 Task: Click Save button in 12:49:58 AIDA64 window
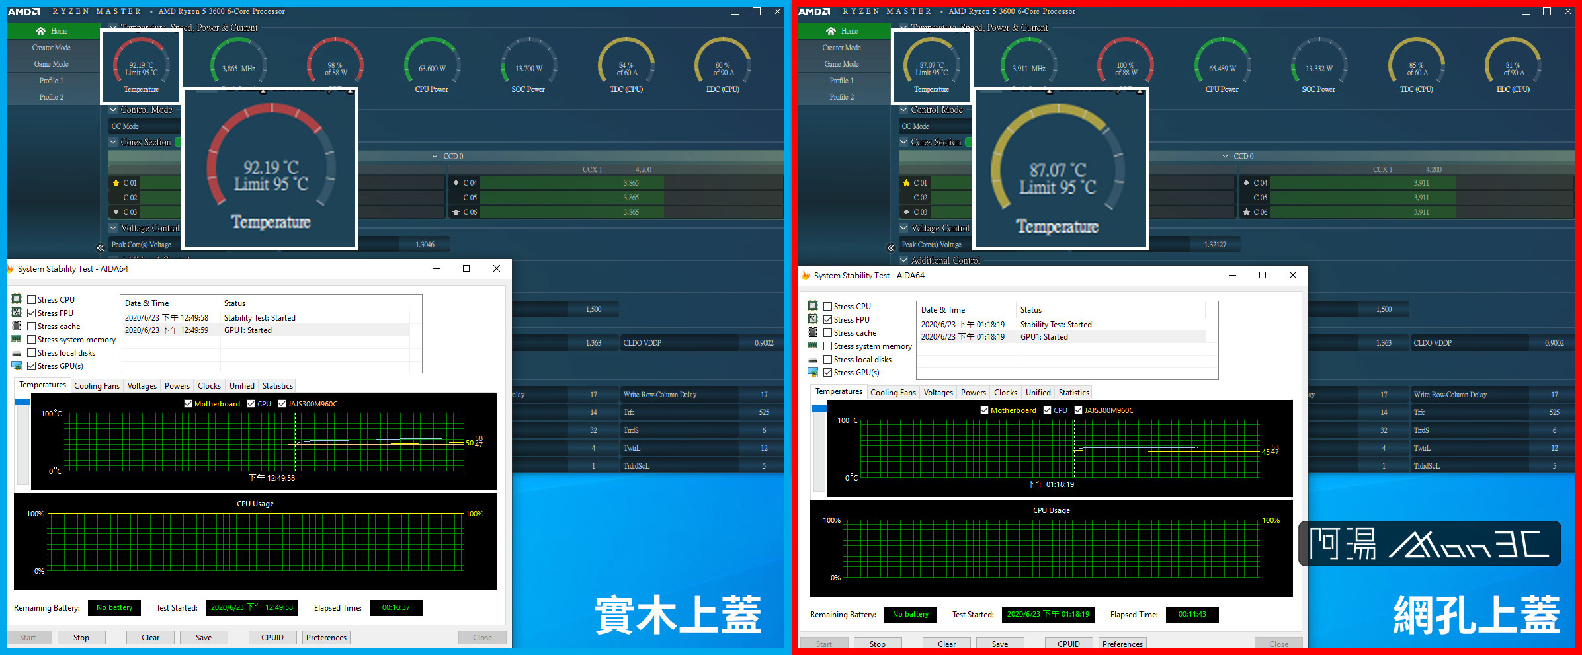coord(204,638)
